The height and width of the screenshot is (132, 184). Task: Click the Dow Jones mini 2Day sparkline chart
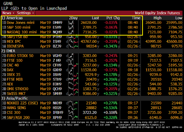73,22
